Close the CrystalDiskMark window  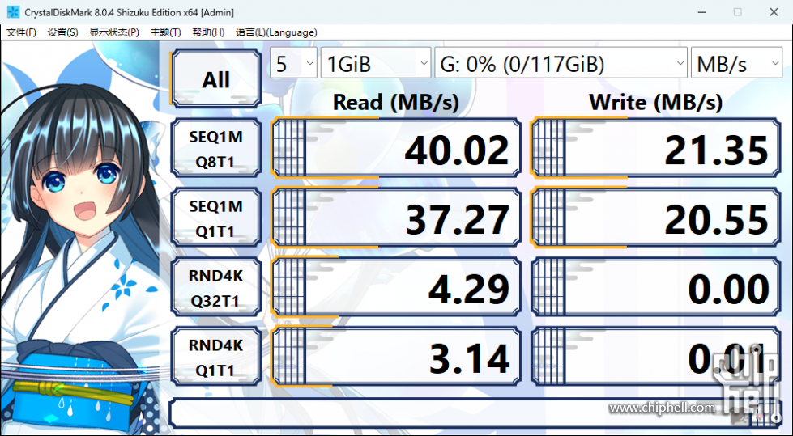click(774, 12)
